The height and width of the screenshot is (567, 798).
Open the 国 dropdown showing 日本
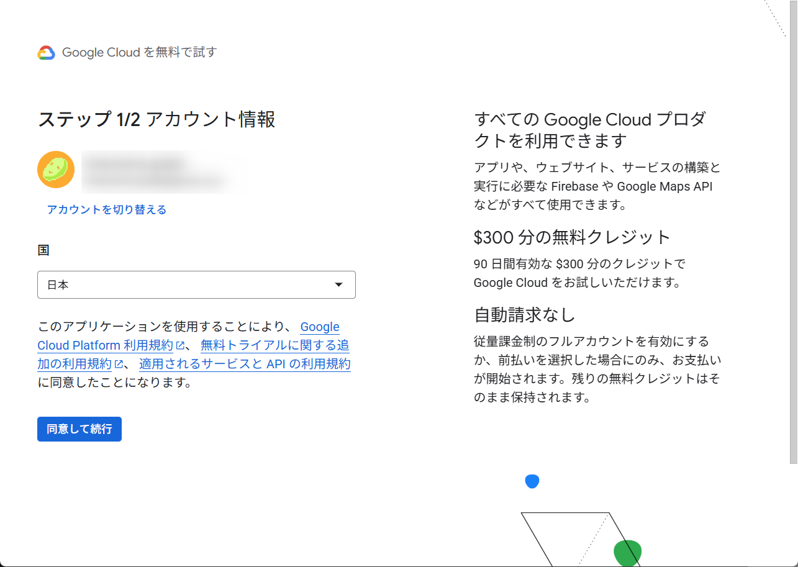coord(196,284)
